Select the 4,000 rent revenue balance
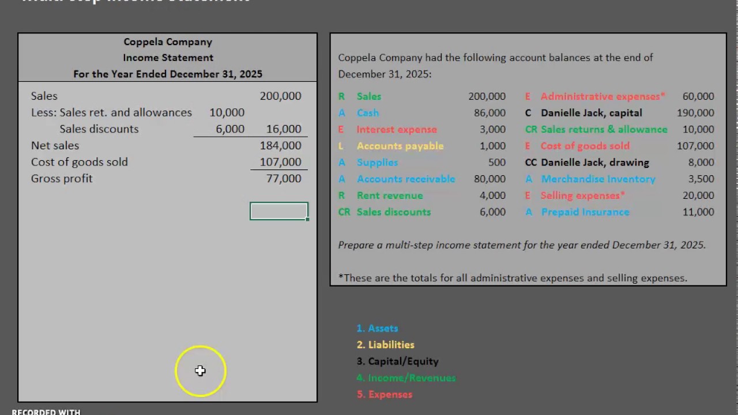Image resolution: width=738 pixels, height=415 pixels. coord(492,195)
